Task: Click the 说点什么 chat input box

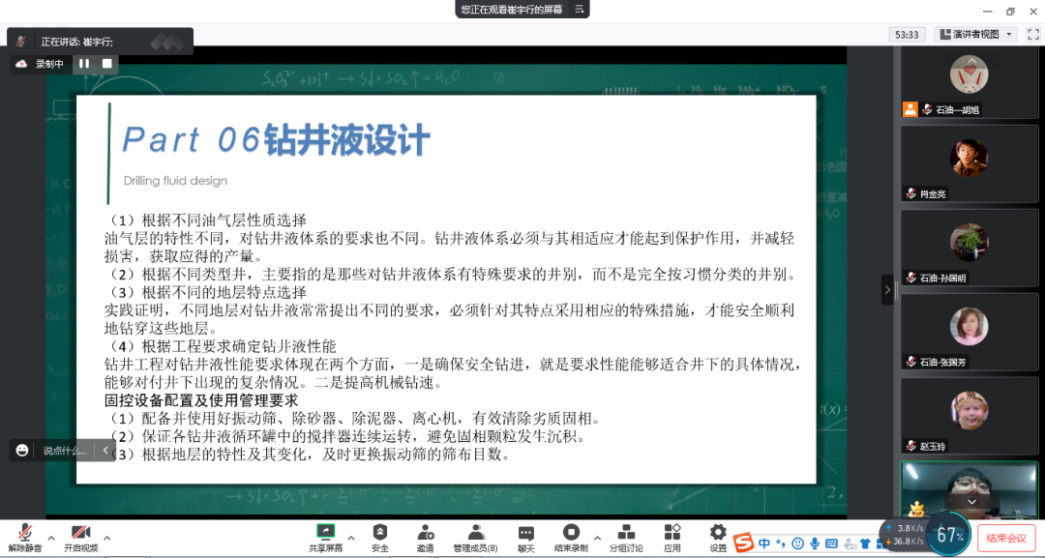Action: (65, 451)
